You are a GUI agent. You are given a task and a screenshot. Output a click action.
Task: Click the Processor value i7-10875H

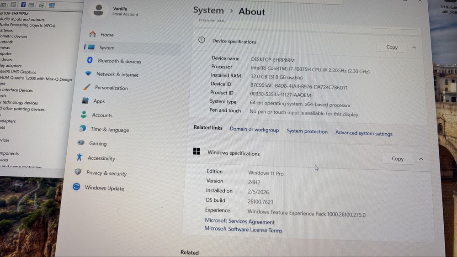[x=310, y=69]
